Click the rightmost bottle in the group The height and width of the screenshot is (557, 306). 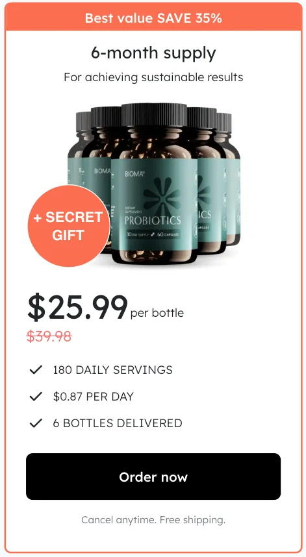[229, 179]
